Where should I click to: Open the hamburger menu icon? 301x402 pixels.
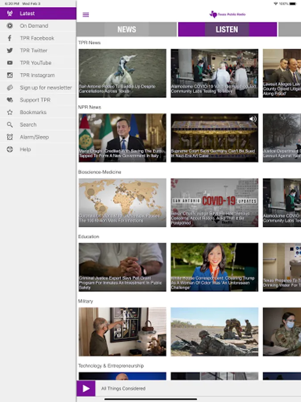(86, 15)
